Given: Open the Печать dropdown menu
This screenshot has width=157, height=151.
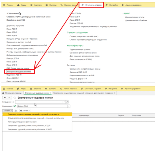Looking at the screenshot, I should [x=25, y=111].
